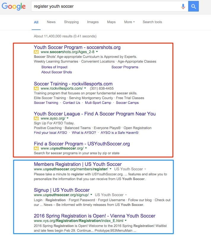This screenshot has width=211, height=235.
Task: Open US Youth Soccer dropdown on Members Registration result
Action: [130, 169]
